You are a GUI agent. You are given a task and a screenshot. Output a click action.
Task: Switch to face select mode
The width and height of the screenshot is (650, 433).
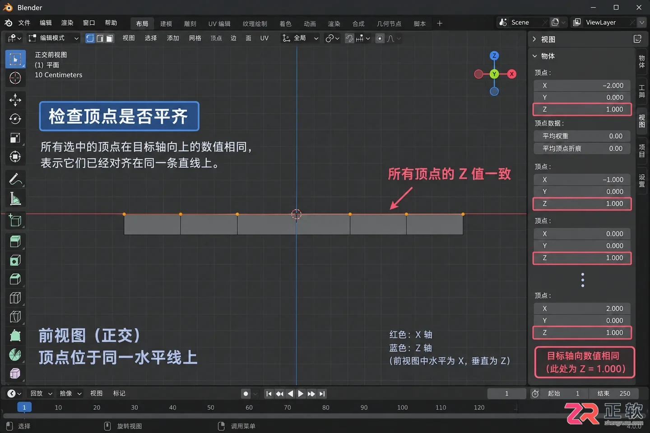pyautogui.click(x=109, y=38)
